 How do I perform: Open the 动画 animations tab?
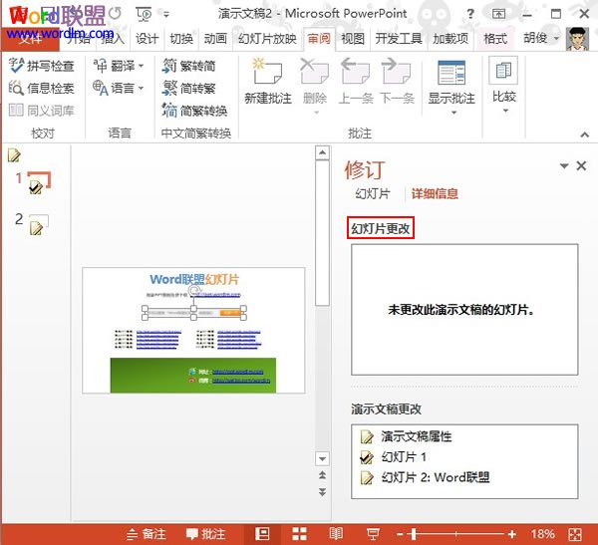pyautogui.click(x=215, y=39)
